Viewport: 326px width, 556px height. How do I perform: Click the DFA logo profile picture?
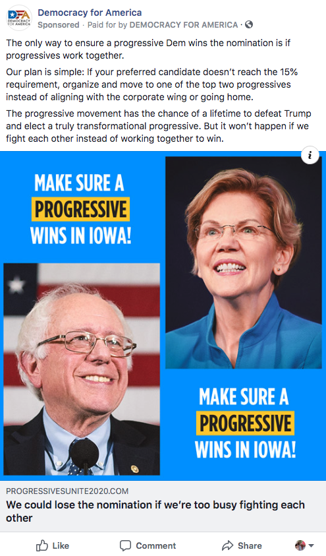click(x=19, y=18)
